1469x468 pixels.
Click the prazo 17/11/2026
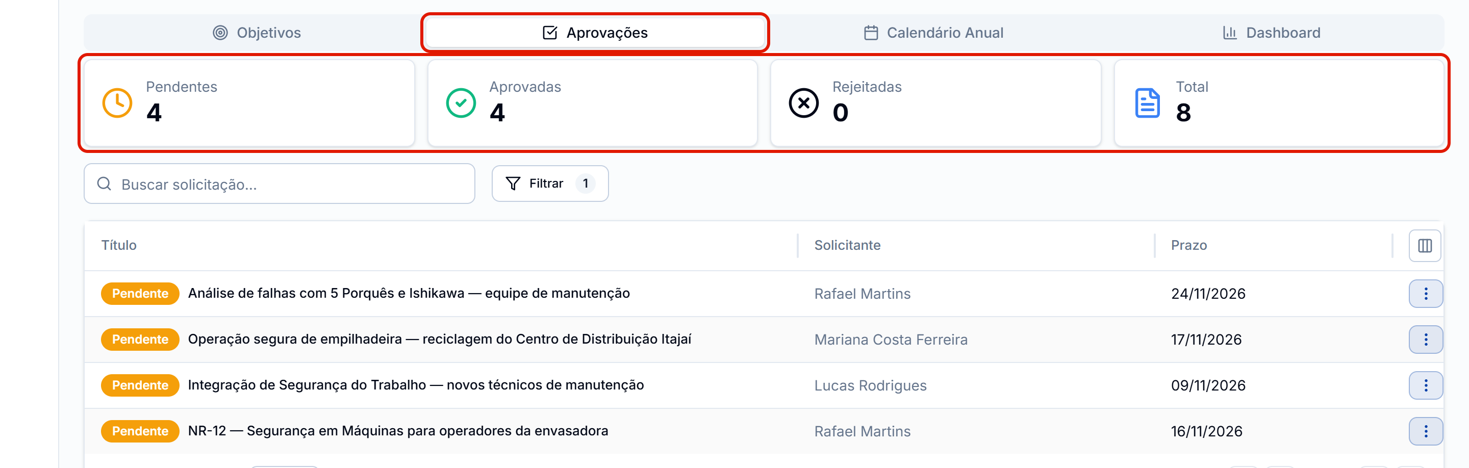point(1206,340)
